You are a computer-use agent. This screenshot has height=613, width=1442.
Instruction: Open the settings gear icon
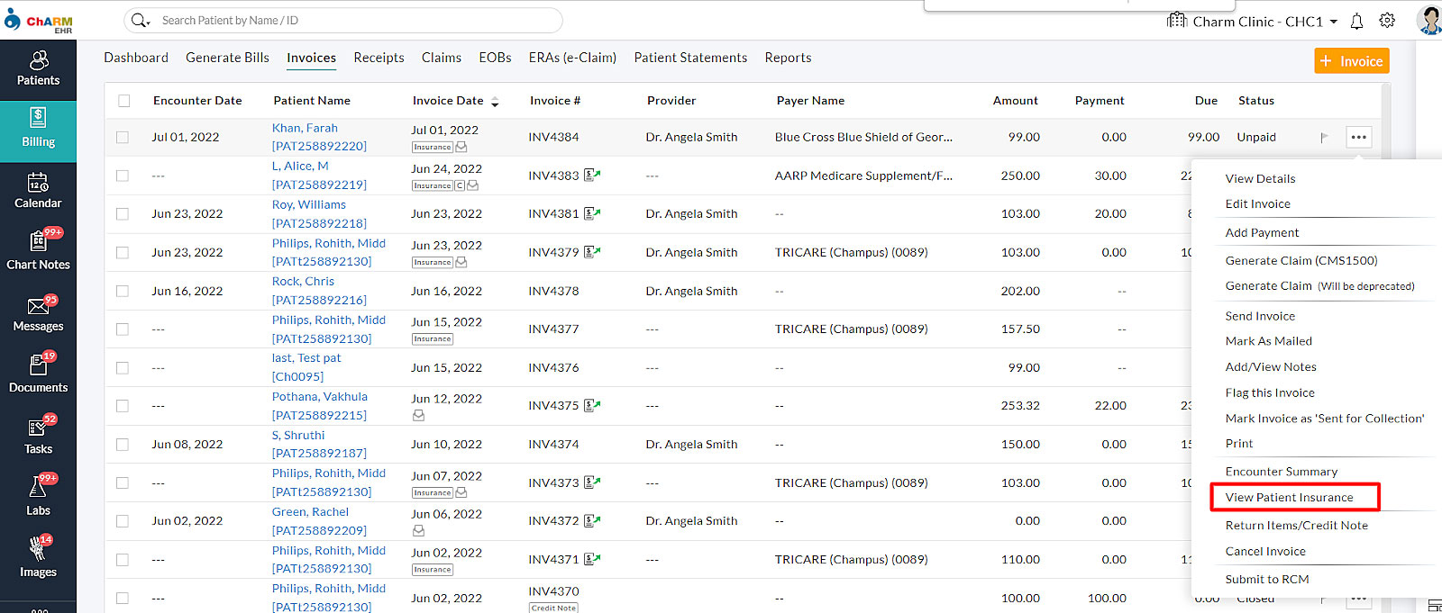coord(1387,21)
